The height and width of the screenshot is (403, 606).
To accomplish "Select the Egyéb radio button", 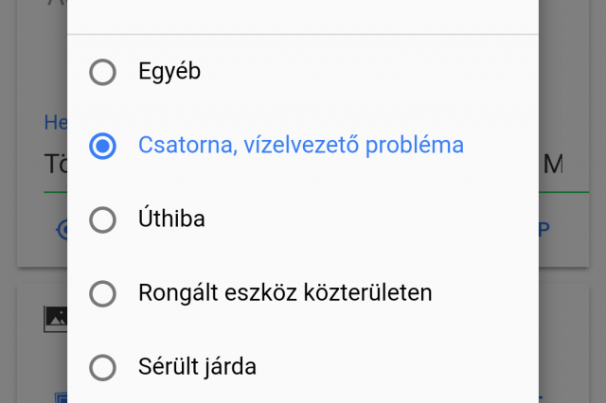I will [102, 72].
